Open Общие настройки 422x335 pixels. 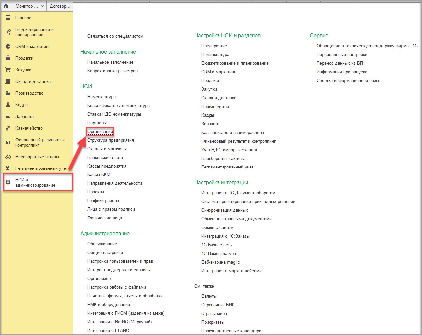pos(105,252)
